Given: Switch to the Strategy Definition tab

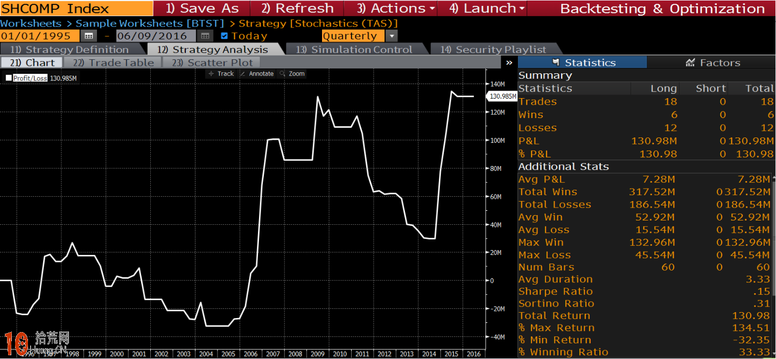Looking at the screenshot, I should tap(69, 50).
